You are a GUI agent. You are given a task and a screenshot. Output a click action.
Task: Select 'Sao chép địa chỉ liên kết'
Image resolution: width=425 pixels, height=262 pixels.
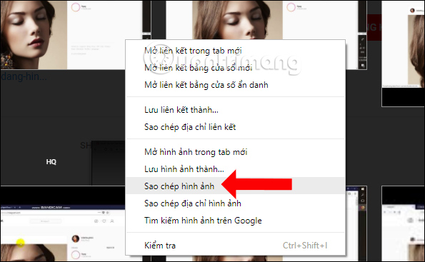coord(235,127)
